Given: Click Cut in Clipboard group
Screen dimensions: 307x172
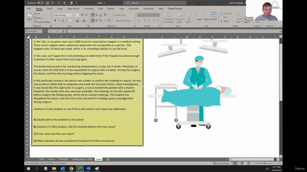Looking at the screenshot, I should coord(36,14).
